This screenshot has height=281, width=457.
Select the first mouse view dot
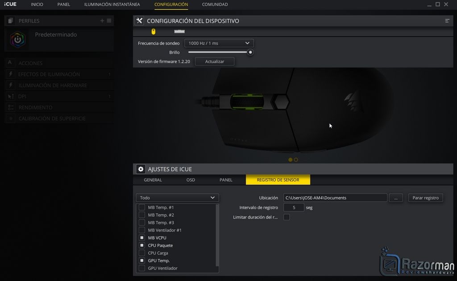tap(290, 160)
